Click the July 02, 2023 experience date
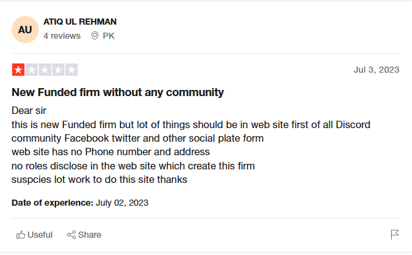The width and height of the screenshot is (412, 255). pos(122,203)
